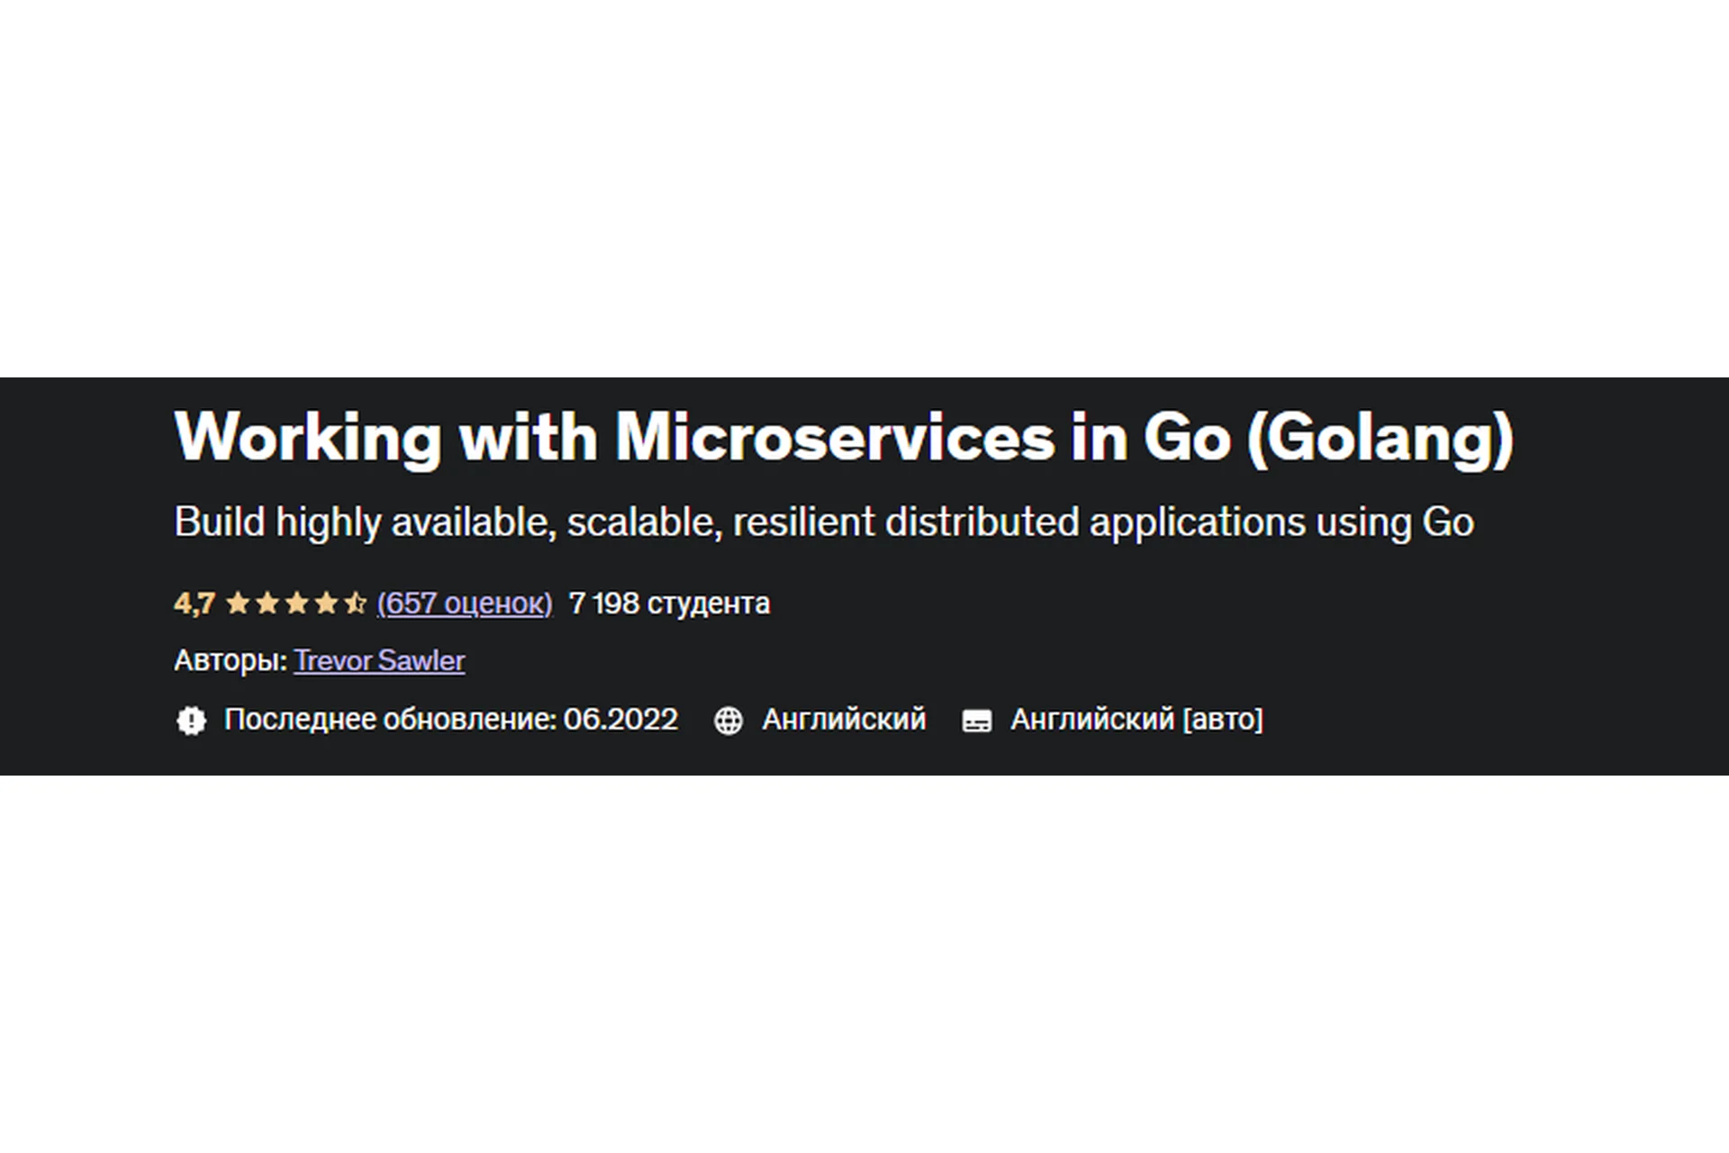The height and width of the screenshot is (1153, 1729).
Task: Click the closed captions icon
Action: 976,720
